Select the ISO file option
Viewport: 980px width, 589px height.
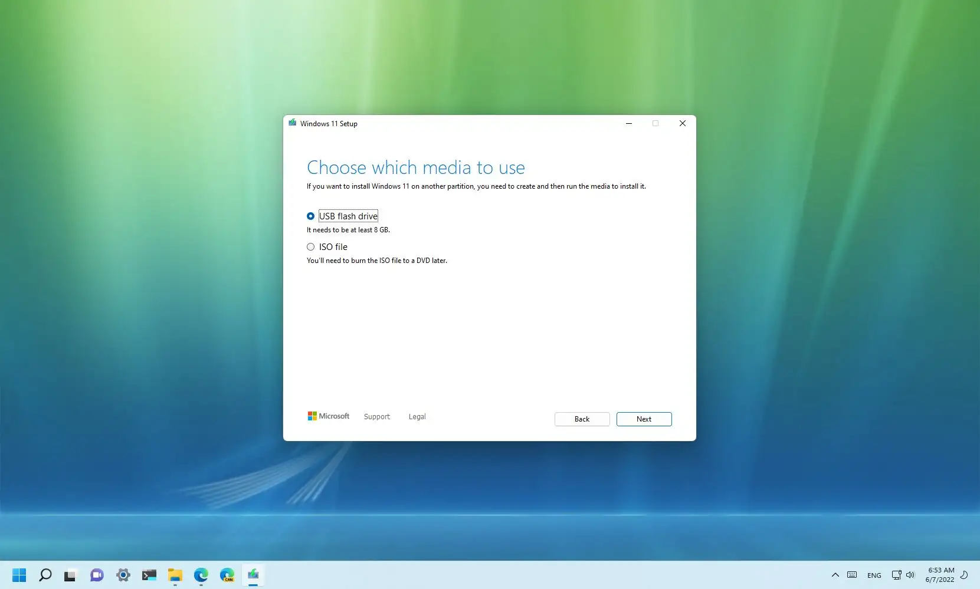pyautogui.click(x=311, y=246)
